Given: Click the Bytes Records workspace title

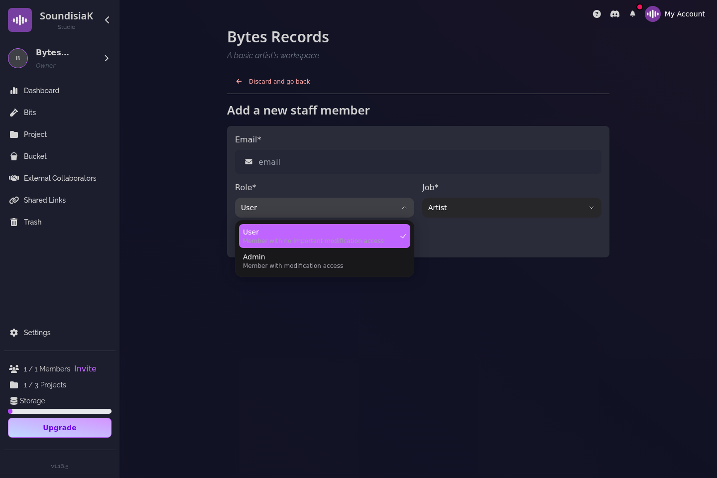Looking at the screenshot, I should click(x=278, y=37).
